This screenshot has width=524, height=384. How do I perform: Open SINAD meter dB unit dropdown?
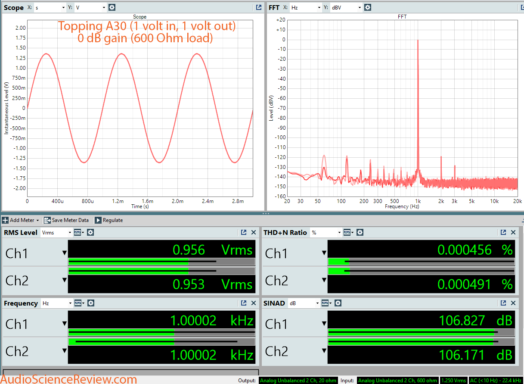coord(304,303)
